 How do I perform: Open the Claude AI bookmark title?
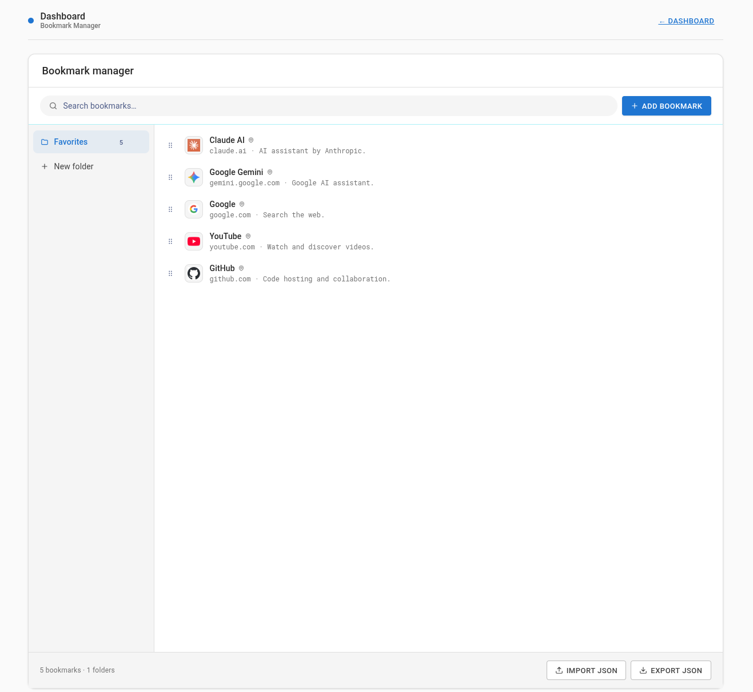pyautogui.click(x=227, y=140)
